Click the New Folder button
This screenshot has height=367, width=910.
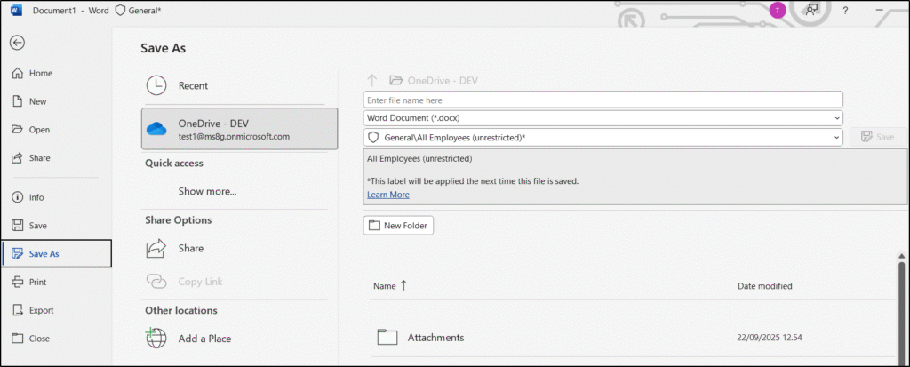[x=398, y=226]
